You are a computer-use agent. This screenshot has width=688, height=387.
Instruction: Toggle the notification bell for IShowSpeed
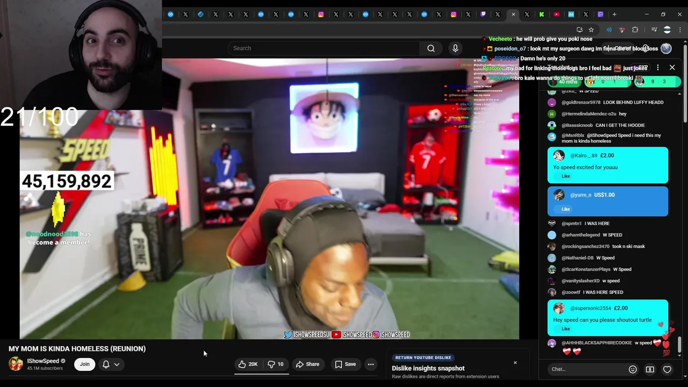pyautogui.click(x=106, y=364)
